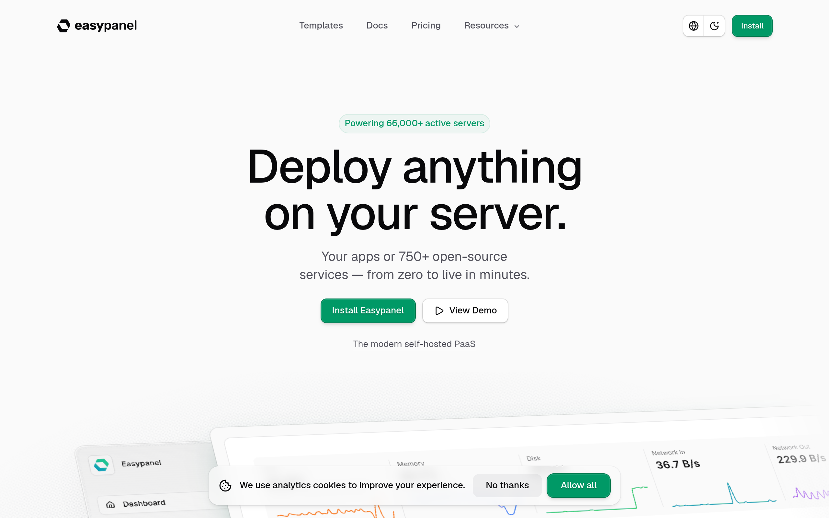Click the modern self-hosted PaaS link
The width and height of the screenshot is (829, 518).
point(414,344)
